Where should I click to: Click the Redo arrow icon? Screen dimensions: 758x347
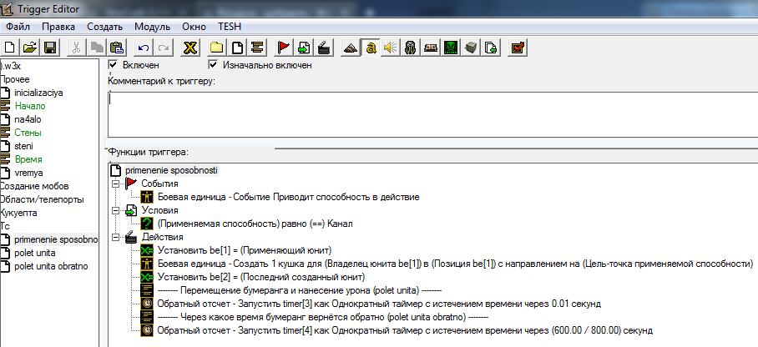(164, 48)
